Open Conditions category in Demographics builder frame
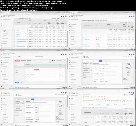The height and width of the screenshot is (126, 136). coord(87,76)
